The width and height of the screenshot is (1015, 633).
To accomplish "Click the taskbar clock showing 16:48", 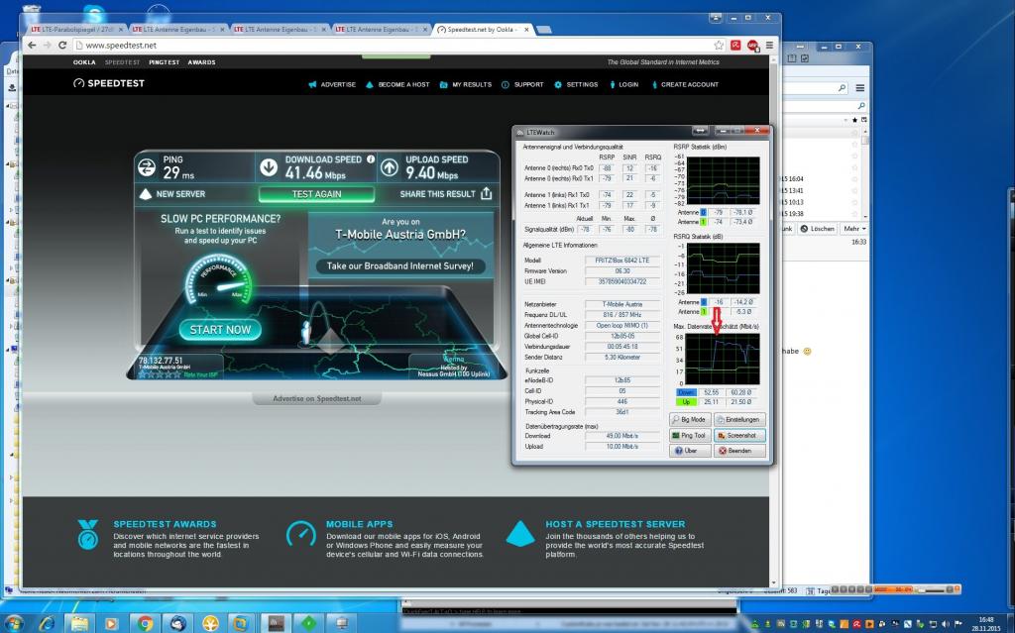I will click(x=986, y=624).
